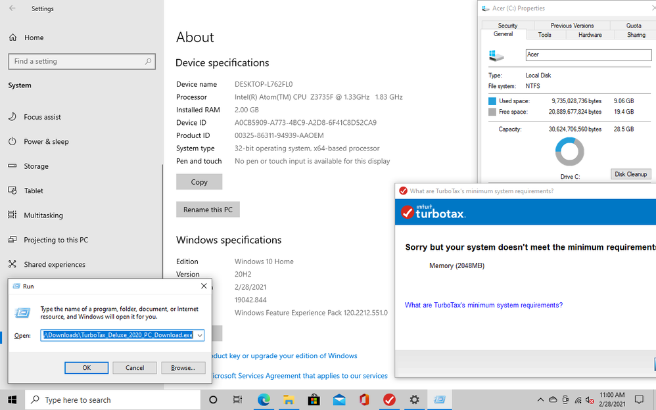The image size is (656, 410).
Task: Open Microsoft Edge from the taskbar
Action: click(x=264, y=399)
